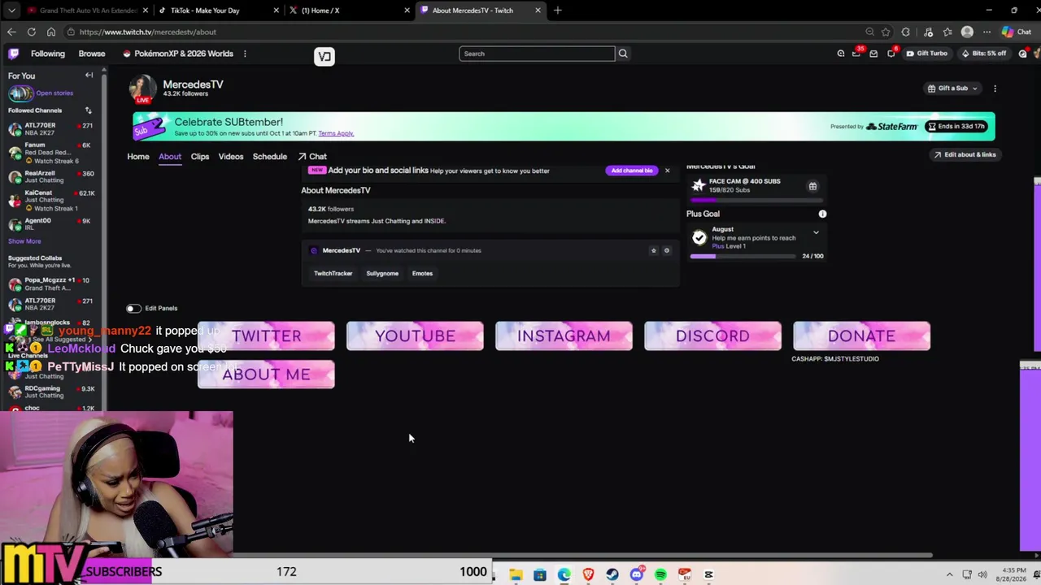Open the Videos channel tab
The width and height of the screenshot is (1041, 585).
point(231,157)
